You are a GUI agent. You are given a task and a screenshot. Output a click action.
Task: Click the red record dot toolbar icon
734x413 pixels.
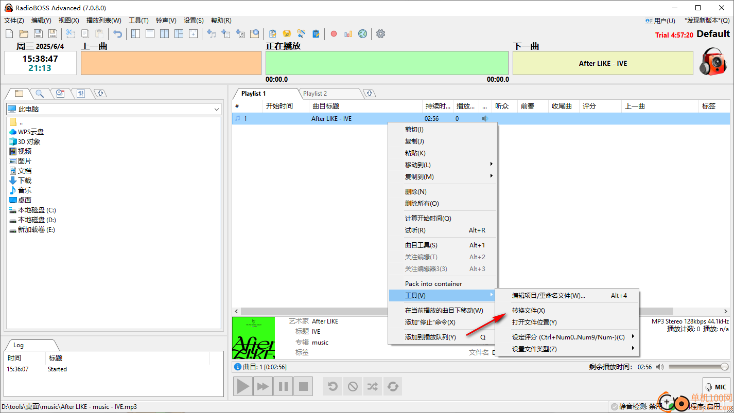tap(334, 34)
